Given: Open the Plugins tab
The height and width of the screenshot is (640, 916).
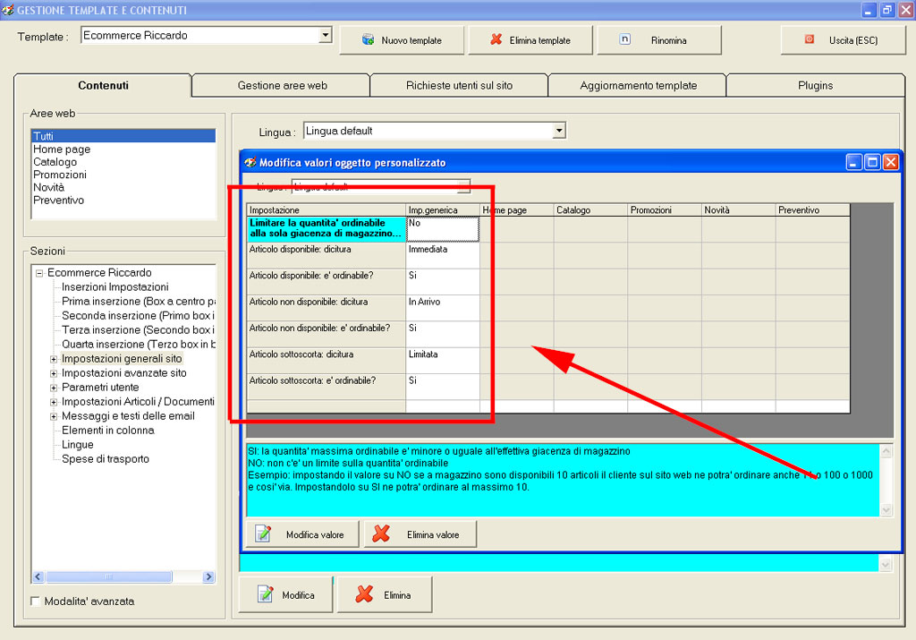Looking at the screenshot, I should coord(816,85).
